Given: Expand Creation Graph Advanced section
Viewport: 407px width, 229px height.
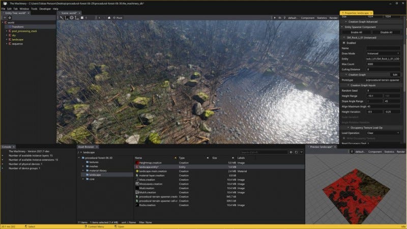Looking at the screenshot, I should point(363,22).
